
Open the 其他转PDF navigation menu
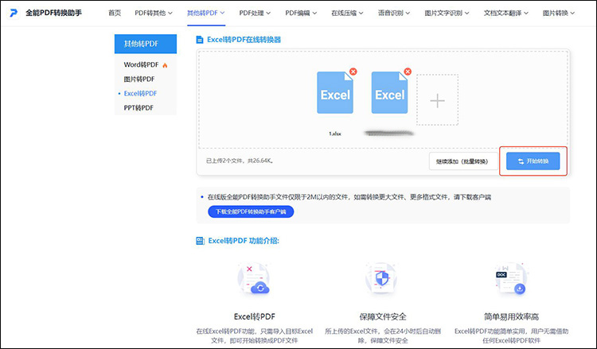pos(205,14)
